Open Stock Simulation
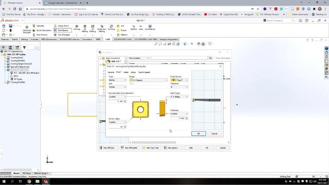Image resolution: width=329 pixels, height=185 pixels. (x=42, y=30)
